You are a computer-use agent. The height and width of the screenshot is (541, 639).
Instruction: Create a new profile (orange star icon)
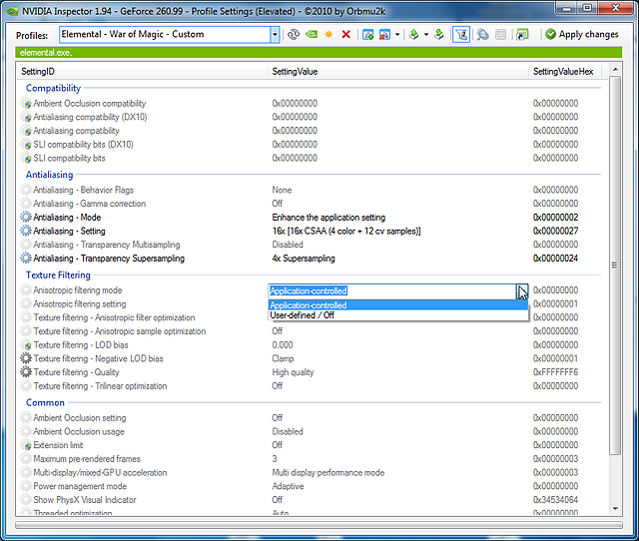[x=328, y=35]
